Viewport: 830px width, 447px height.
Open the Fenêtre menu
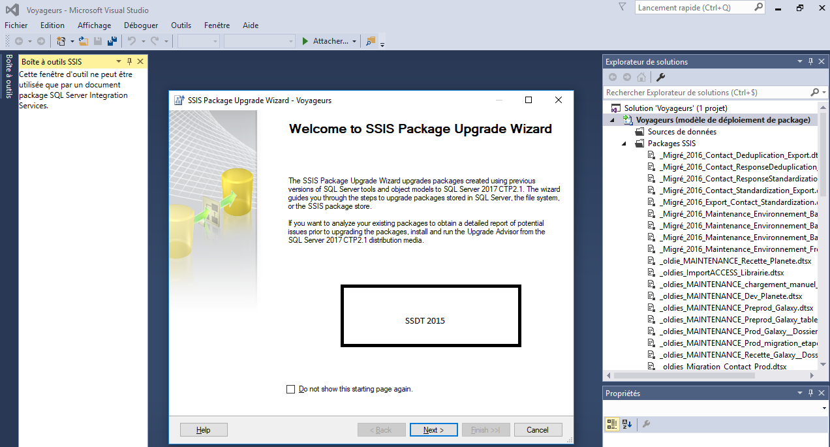point(217,25)
